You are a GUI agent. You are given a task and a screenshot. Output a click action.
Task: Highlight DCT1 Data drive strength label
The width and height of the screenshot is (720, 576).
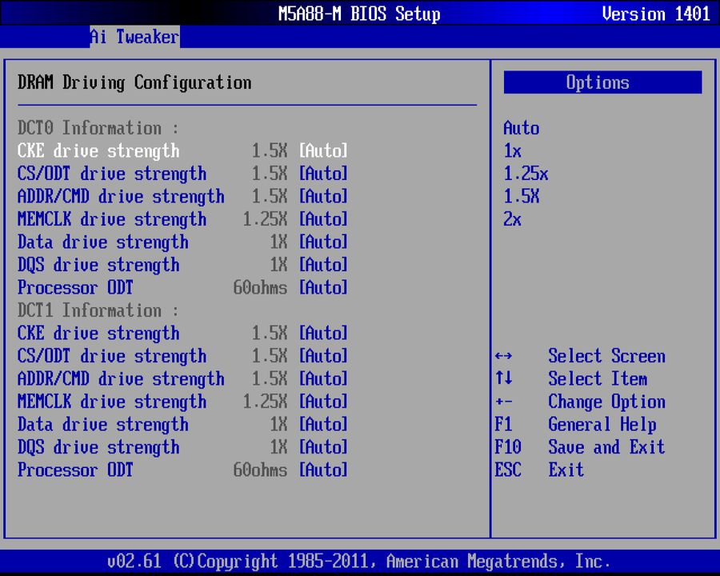click(103, 425)
